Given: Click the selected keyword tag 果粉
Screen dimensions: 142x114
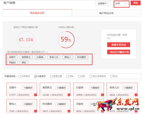Looking at the screenshot, I should [x=24, y=63].
